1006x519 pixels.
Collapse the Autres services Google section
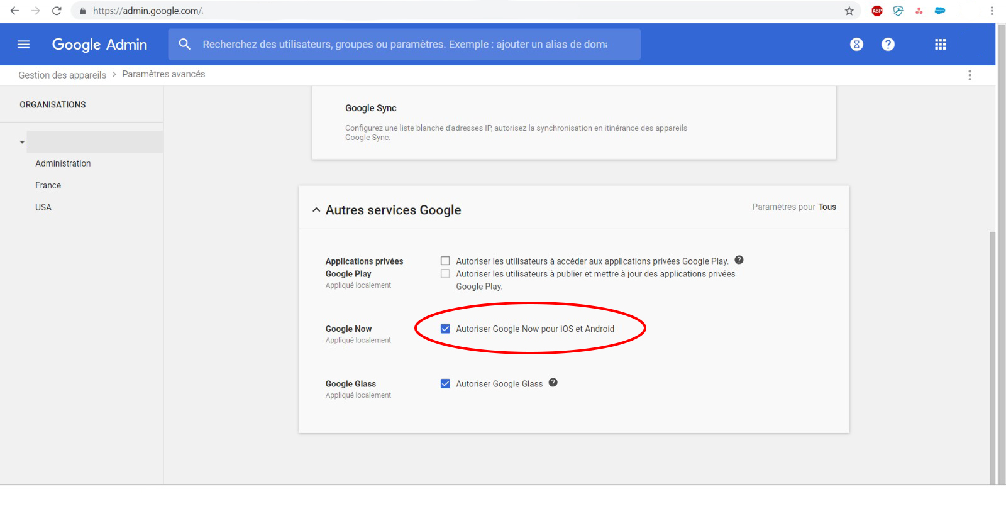point(316,210)
